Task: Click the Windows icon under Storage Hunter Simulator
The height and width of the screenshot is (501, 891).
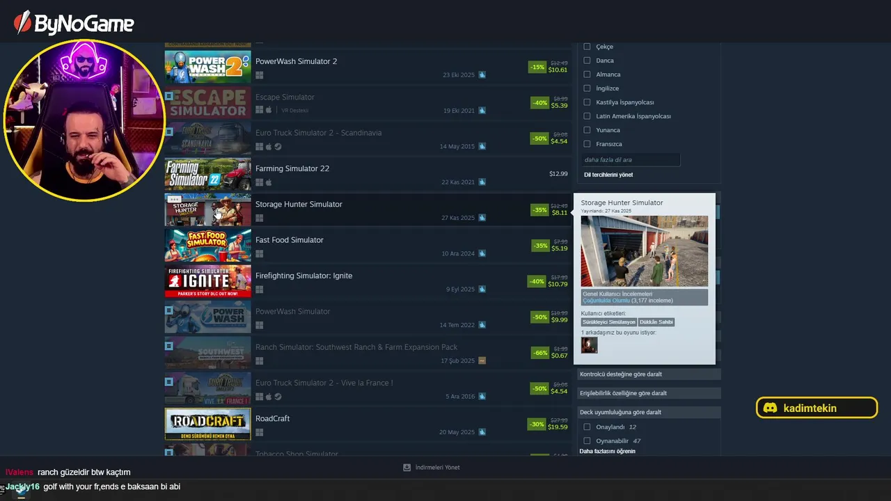Action: [x=259, y=218]
